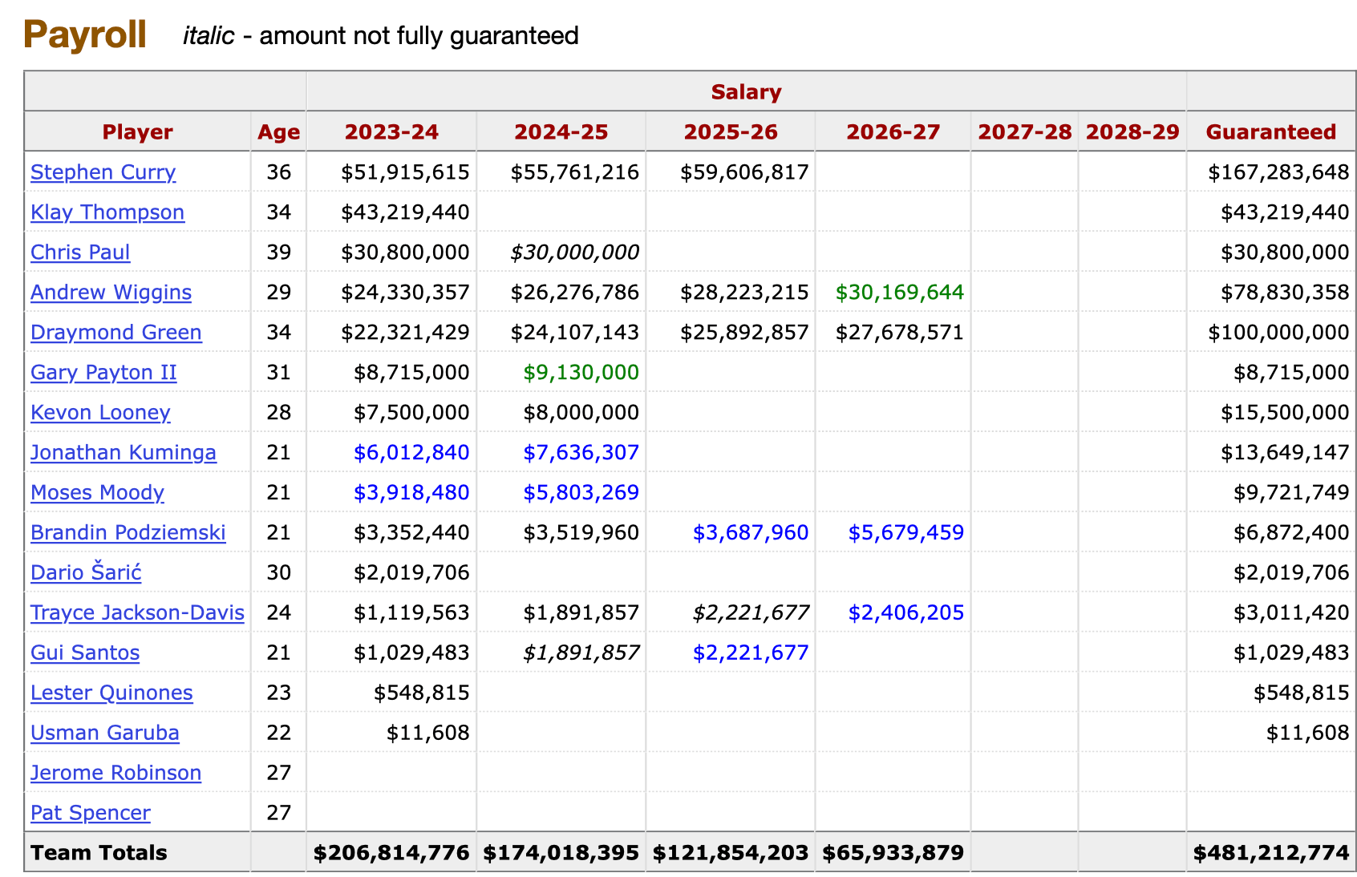The image size is (1357, 877).
Task: Click the 2024-25 column header
Action: [561, 132]
